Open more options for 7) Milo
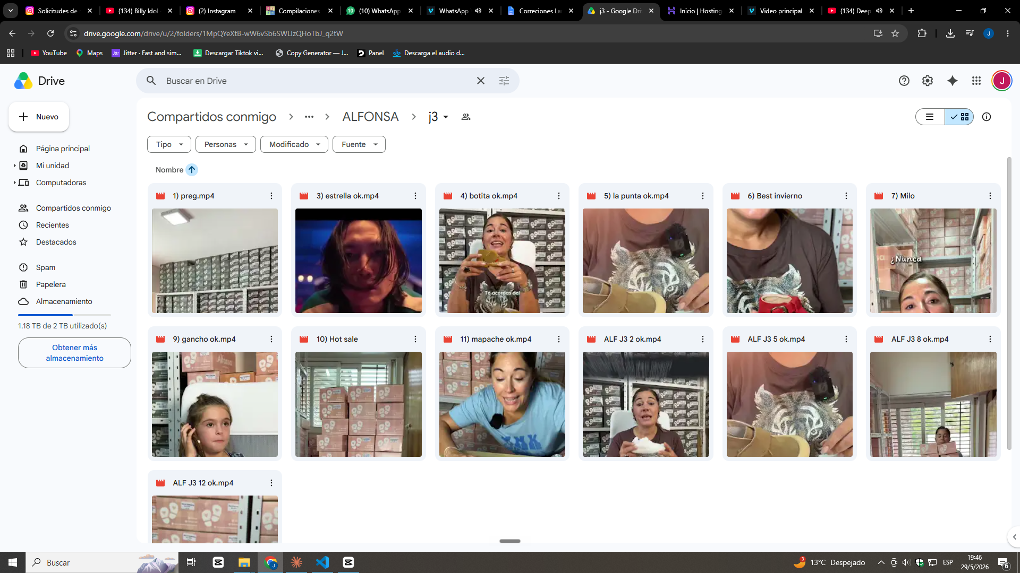The height and width of the screenshot is (573, 1020). (x=990, y=196)
